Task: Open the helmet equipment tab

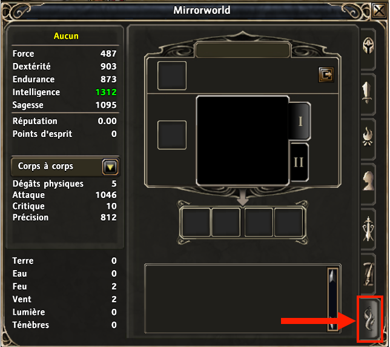Action: (368, 46)
